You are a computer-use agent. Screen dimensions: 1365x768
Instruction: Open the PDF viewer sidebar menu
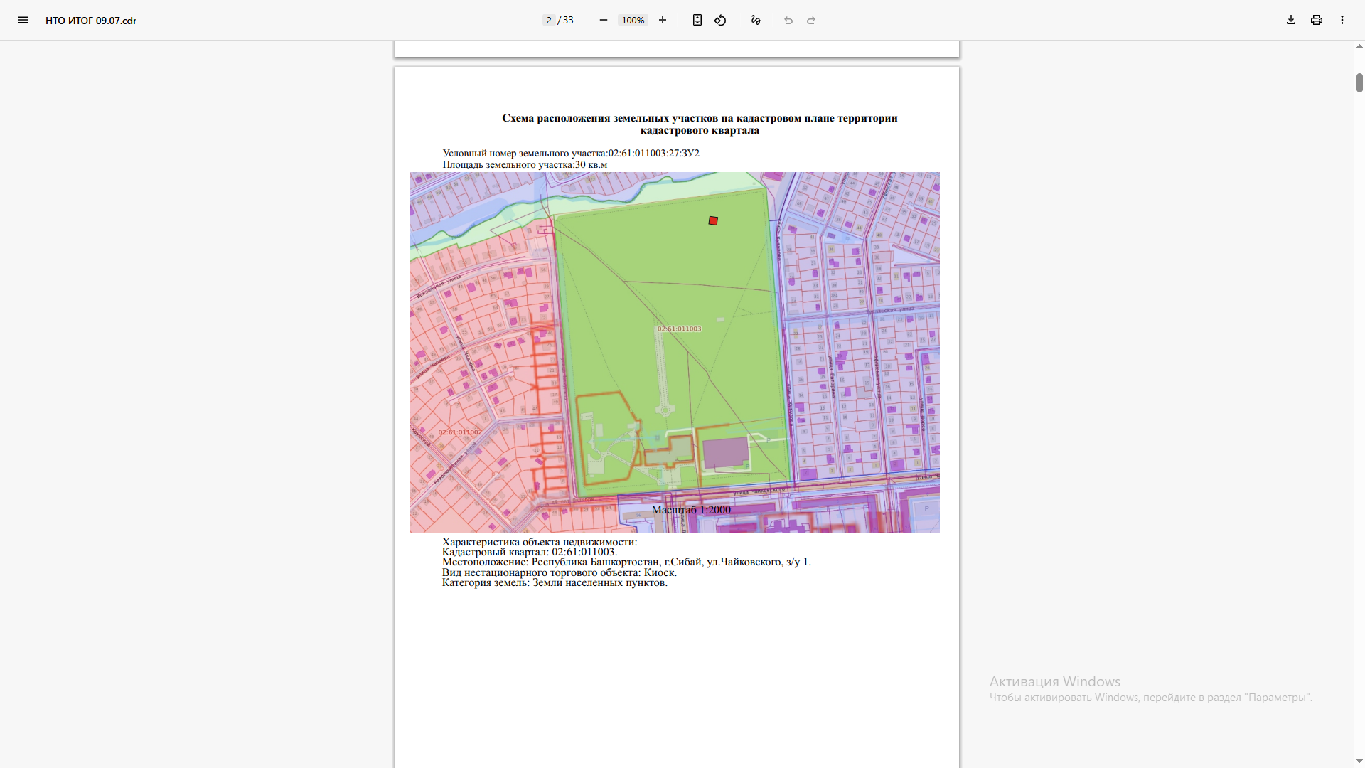tap(23, 20)
